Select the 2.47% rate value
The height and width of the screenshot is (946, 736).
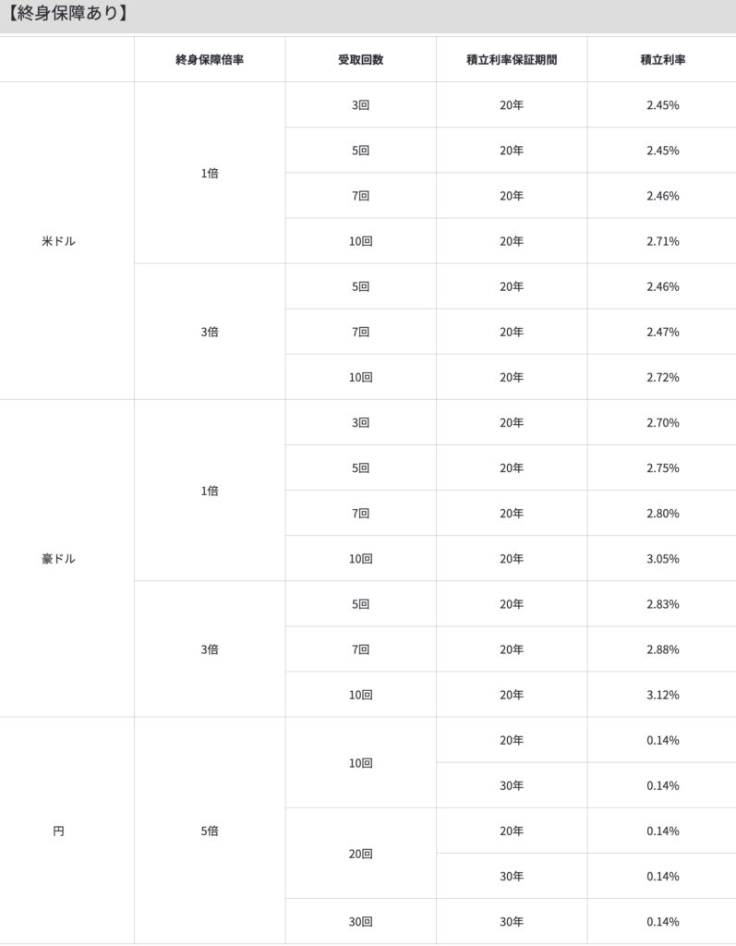pos(663,332)
